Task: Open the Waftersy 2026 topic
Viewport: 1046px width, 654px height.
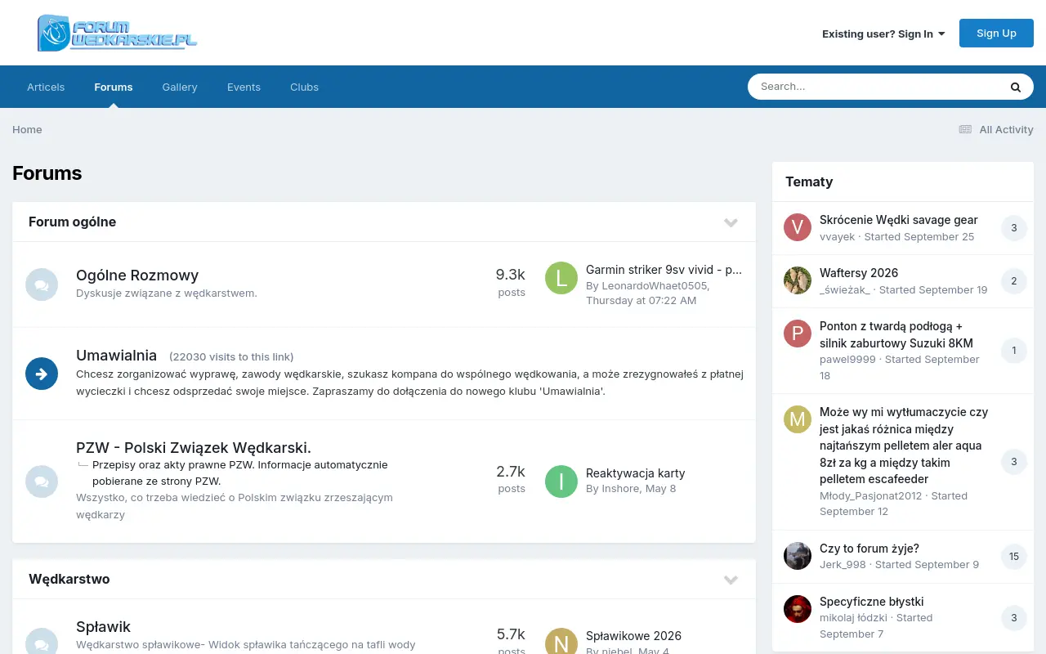Action: coord(859,273)
